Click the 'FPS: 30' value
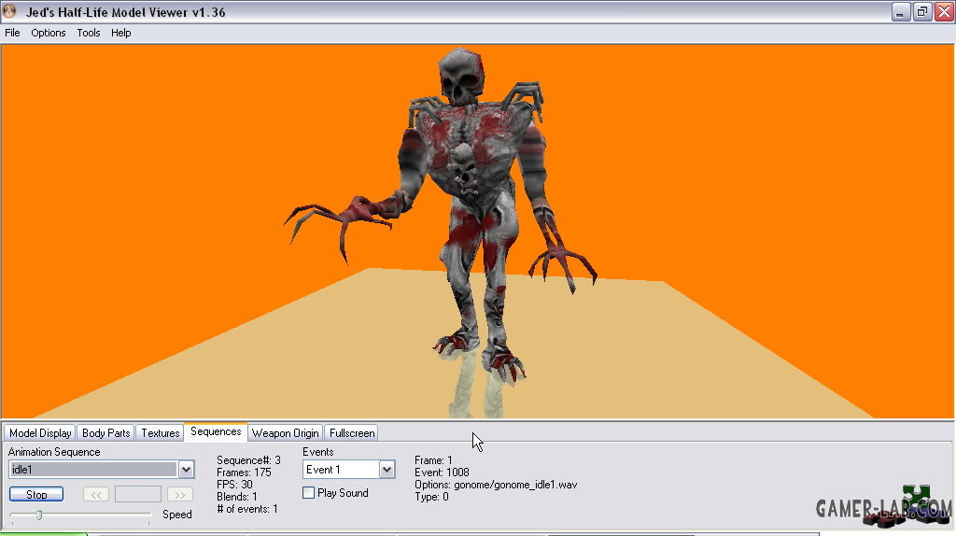956x536 pixels. [234, 485]
